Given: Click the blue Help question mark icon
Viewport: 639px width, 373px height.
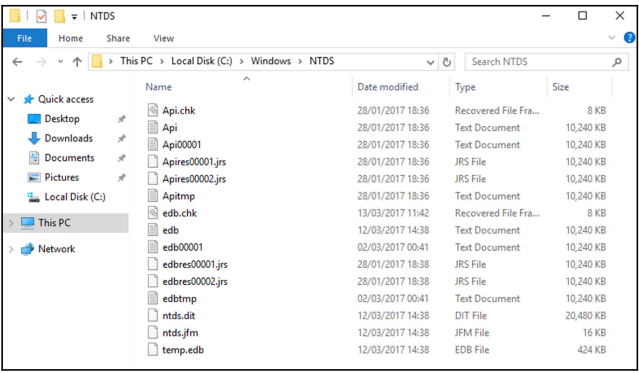Looking at the screenshot, I should (629, 38).
